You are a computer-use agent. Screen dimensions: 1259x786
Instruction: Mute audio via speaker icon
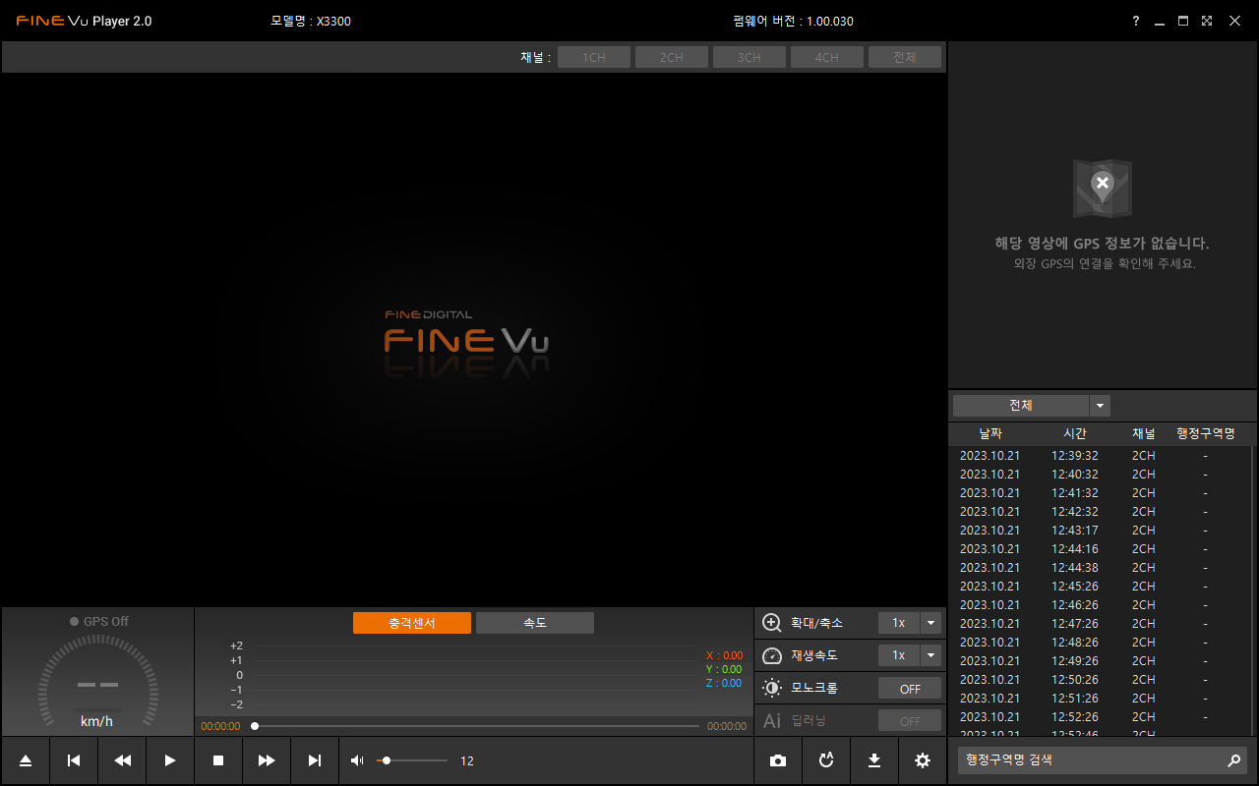(357, 760)
